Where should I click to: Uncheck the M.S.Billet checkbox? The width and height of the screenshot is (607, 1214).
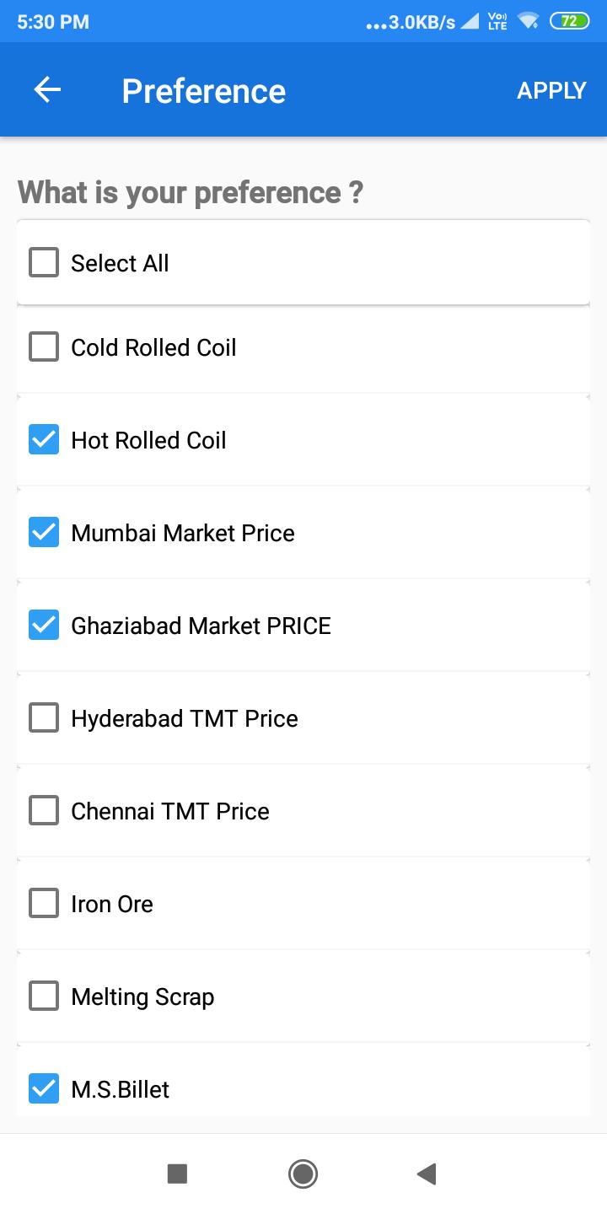(44, 1089)
